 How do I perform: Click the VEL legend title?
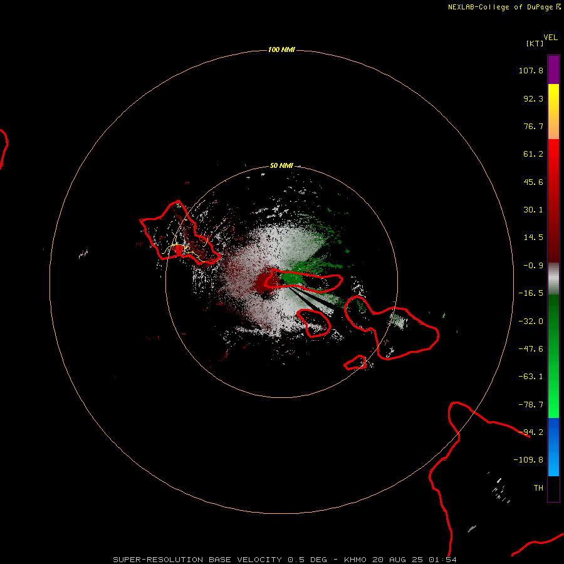coord(550,38)
